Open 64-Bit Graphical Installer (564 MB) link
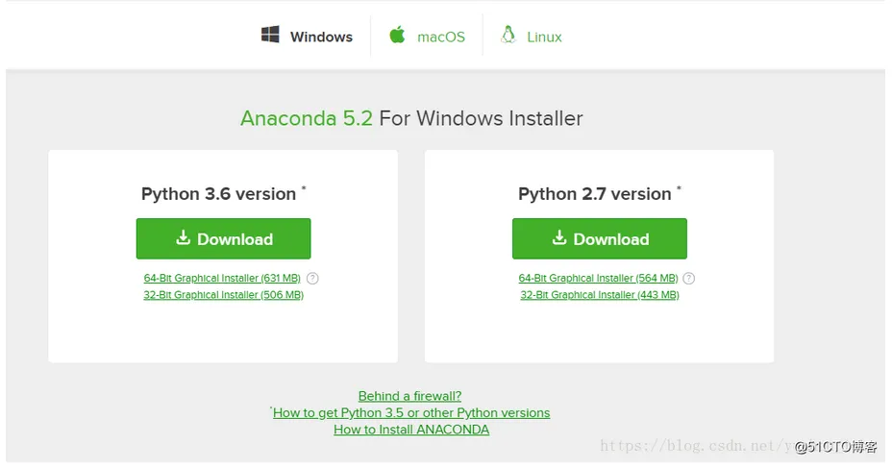Screen dimensions: 892x470 pyautogui.click(x=598, y=279)
